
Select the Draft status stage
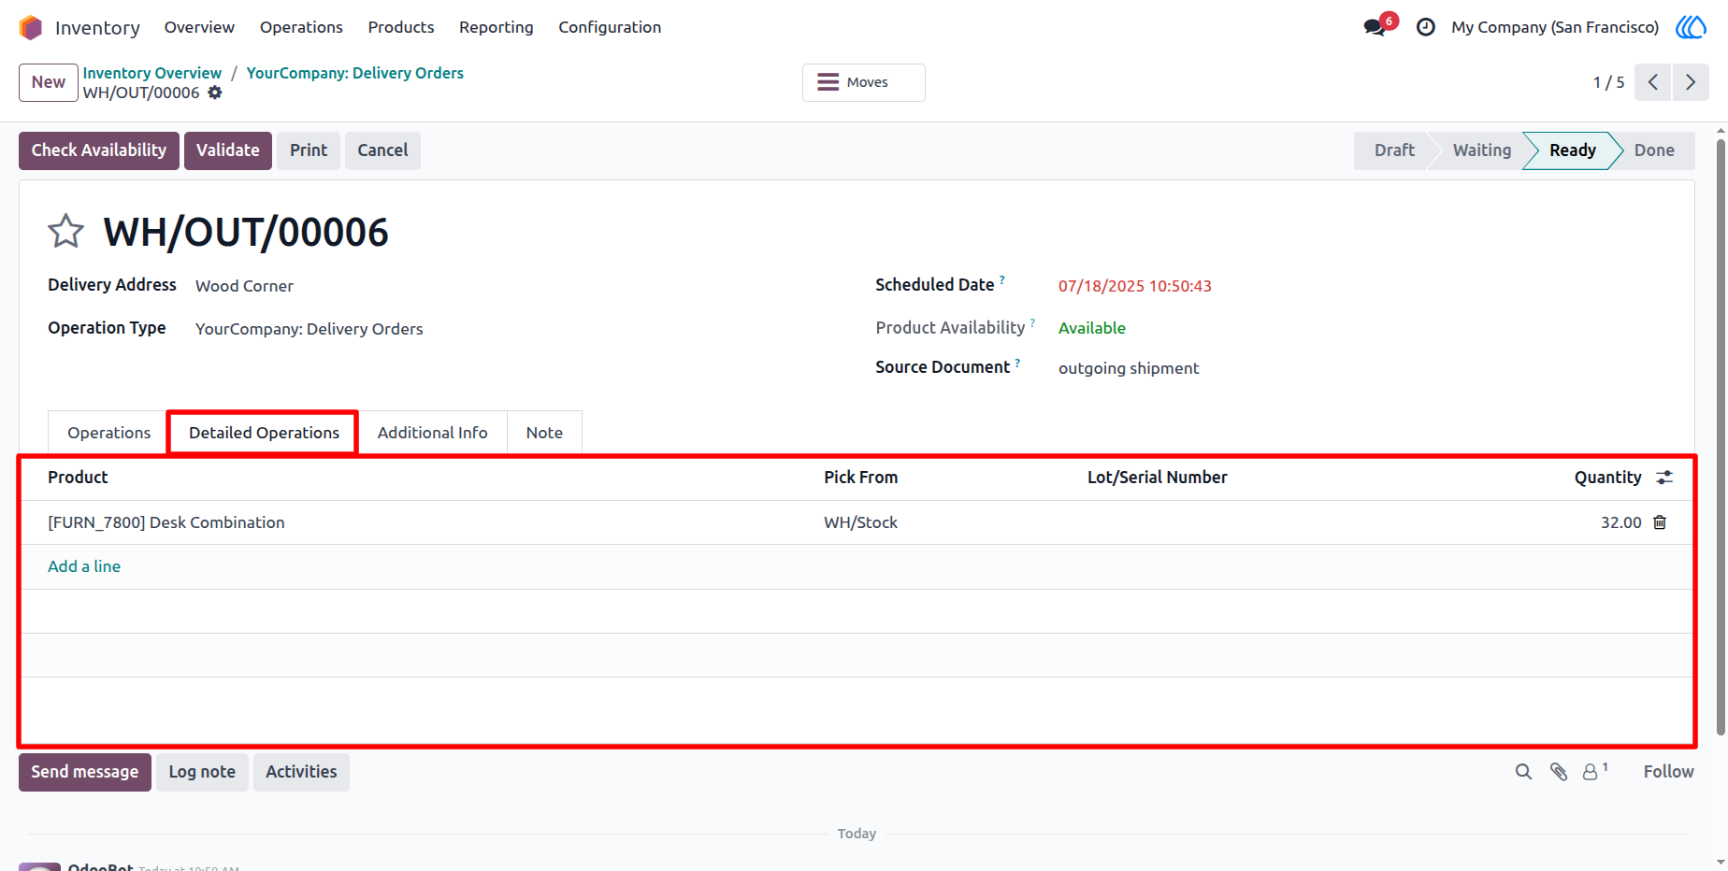tap(1393, 150)
